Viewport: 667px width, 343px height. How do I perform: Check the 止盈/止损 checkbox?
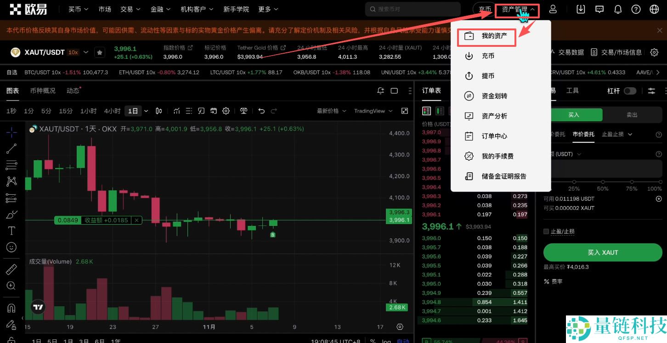pos(546,231)
